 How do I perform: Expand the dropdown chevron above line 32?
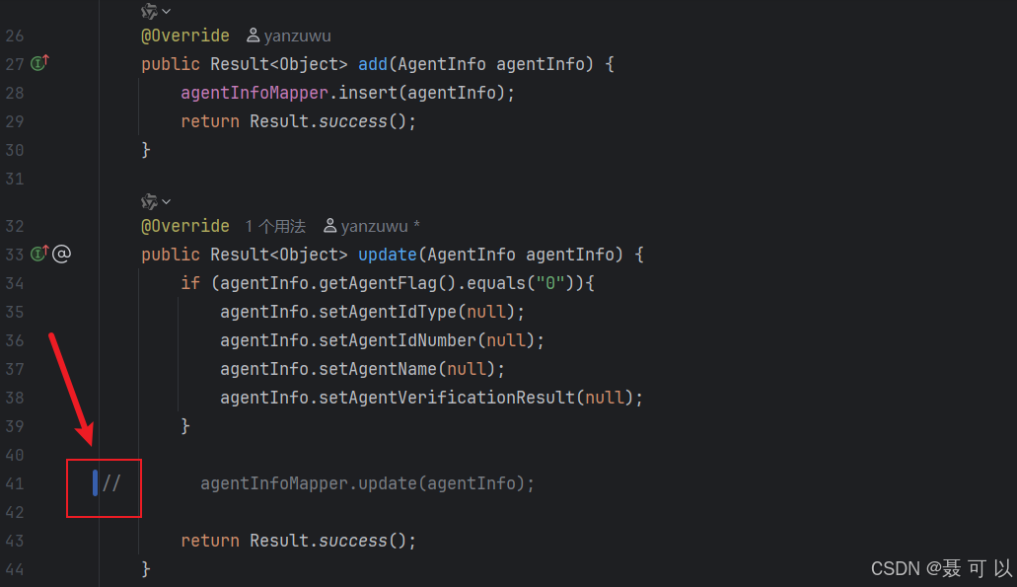166,201
